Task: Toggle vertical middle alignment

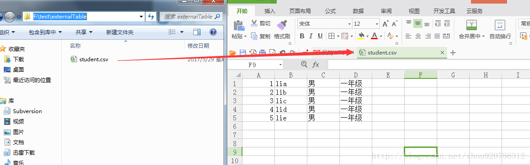Action: tap(418, 23)
